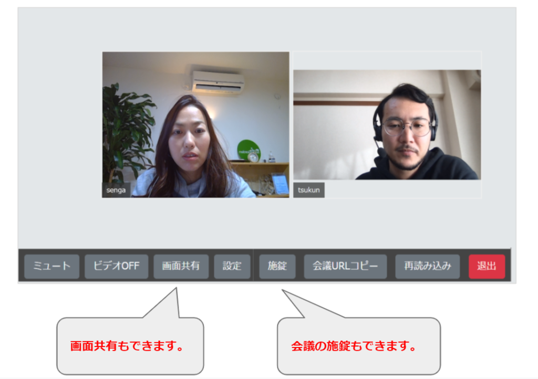Click the tsukun name label

point(309,190)
